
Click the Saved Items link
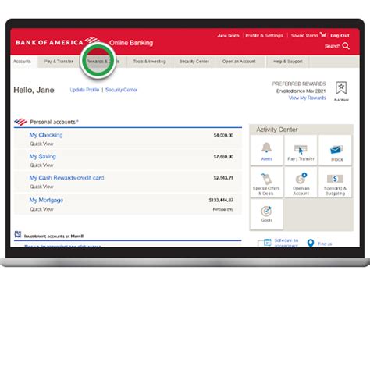[x=304, y=36]
